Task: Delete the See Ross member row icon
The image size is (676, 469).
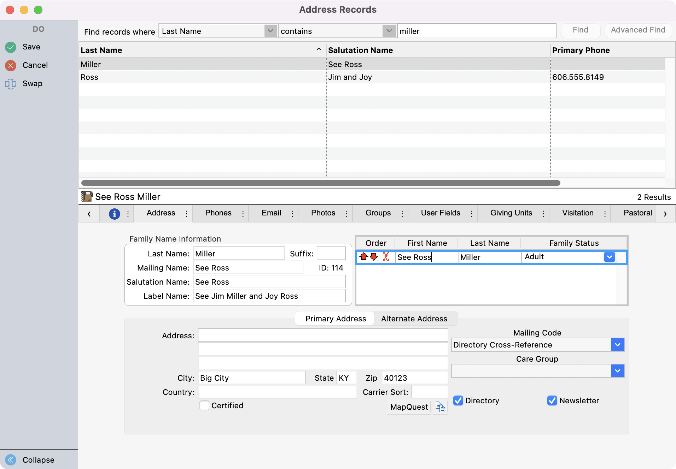Action: pyautogui.click(x=386, y=257)
